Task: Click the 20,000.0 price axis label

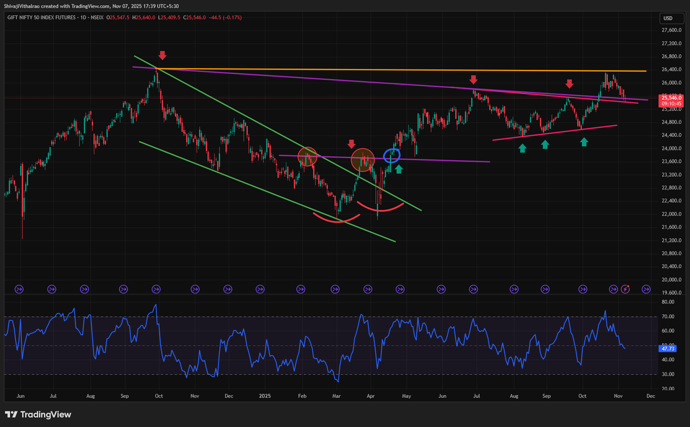Action: pyautogui.click(x=671, y=280)
